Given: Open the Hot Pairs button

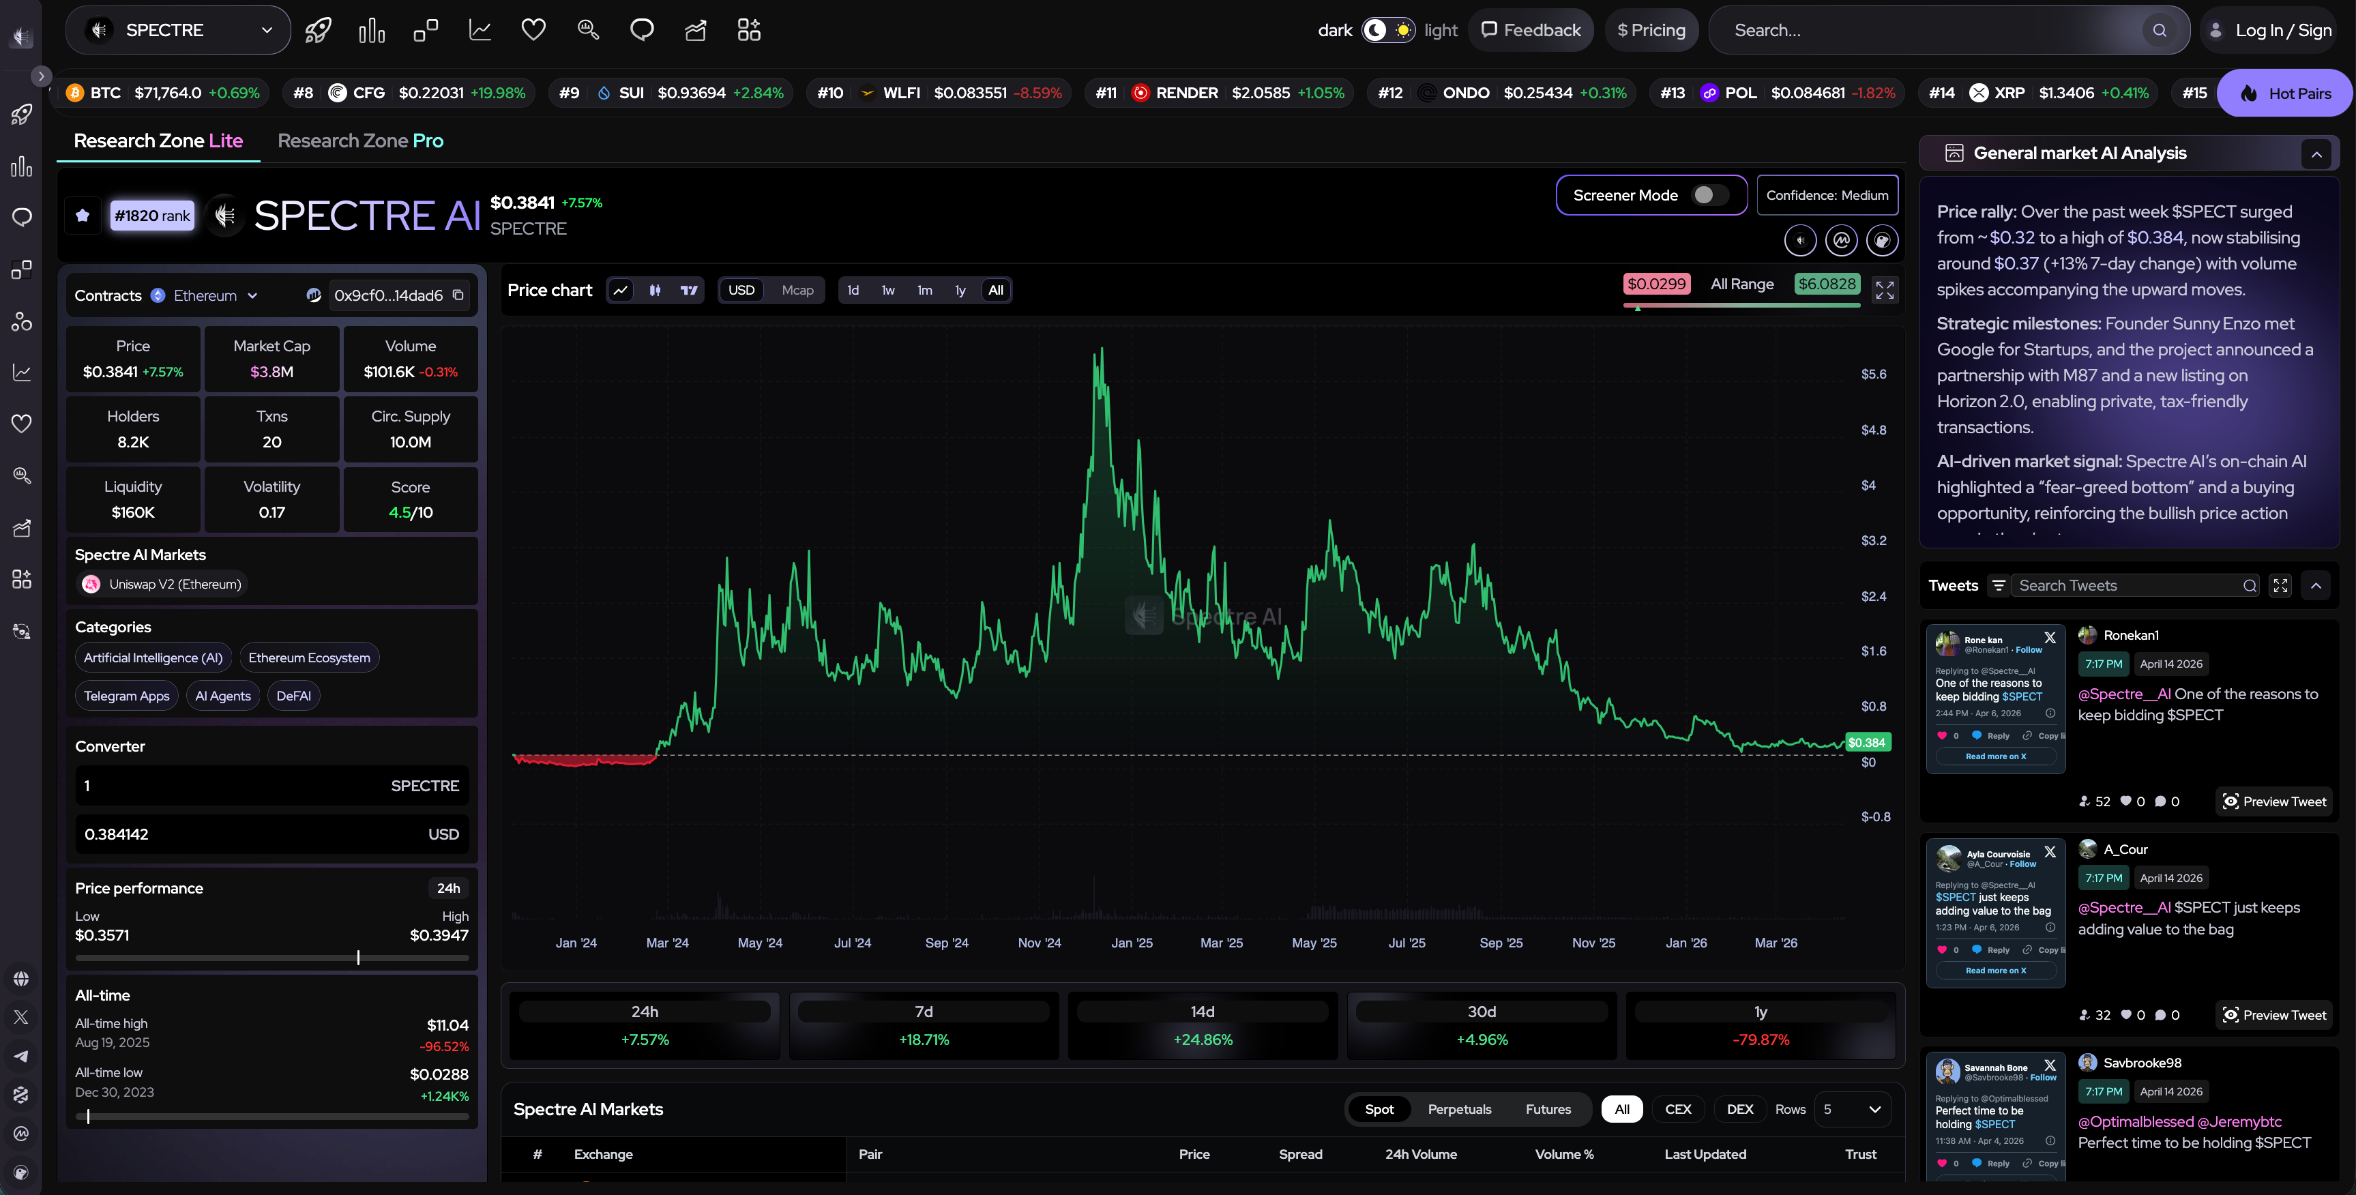Looking at the screenshot, I should [2286, 93].
